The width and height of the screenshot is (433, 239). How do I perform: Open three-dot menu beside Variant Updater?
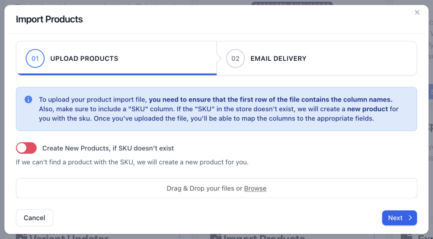180,236
